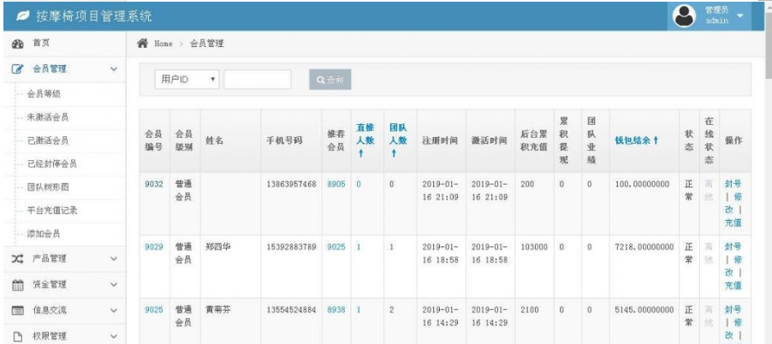Viewport: 772px width, 344px height.
Task: Expand the 资金管理 menu chevron
Action: point(114,284)
